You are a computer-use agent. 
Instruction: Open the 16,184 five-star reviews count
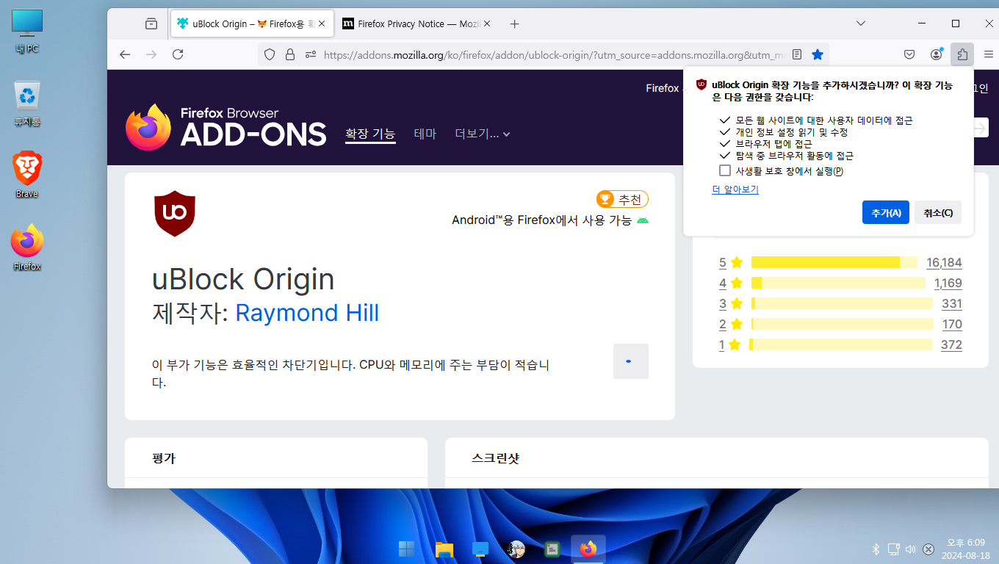(944, 262)
